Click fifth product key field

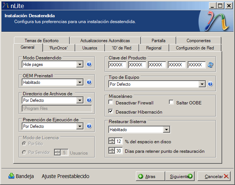pos(196,65)
